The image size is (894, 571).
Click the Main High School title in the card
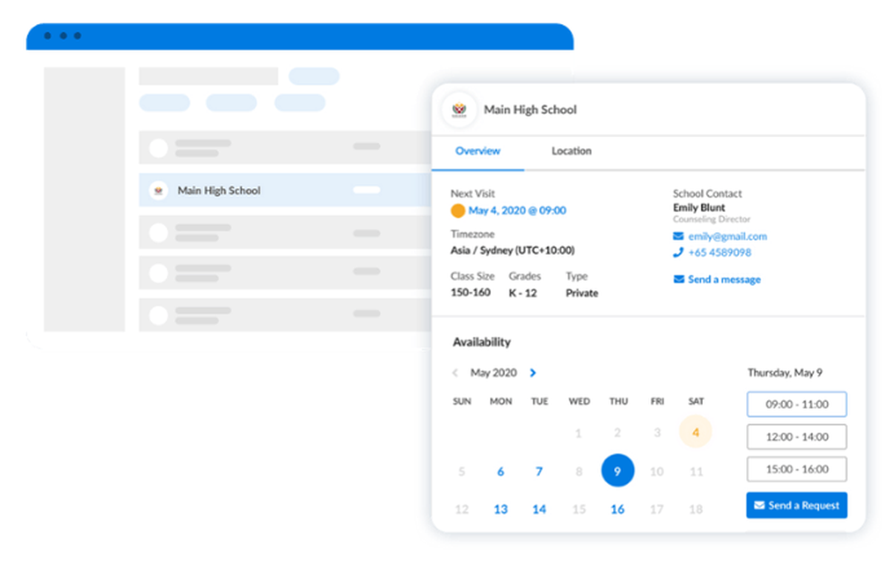pyautogui.click(x=530, y=109)
